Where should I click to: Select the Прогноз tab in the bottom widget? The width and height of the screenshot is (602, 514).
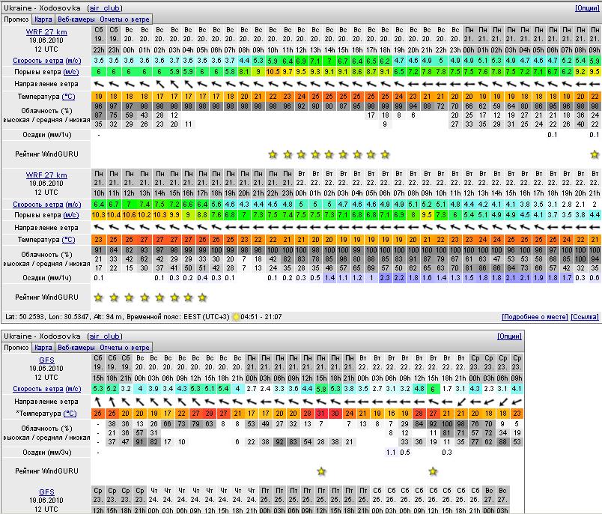[16, 348]
